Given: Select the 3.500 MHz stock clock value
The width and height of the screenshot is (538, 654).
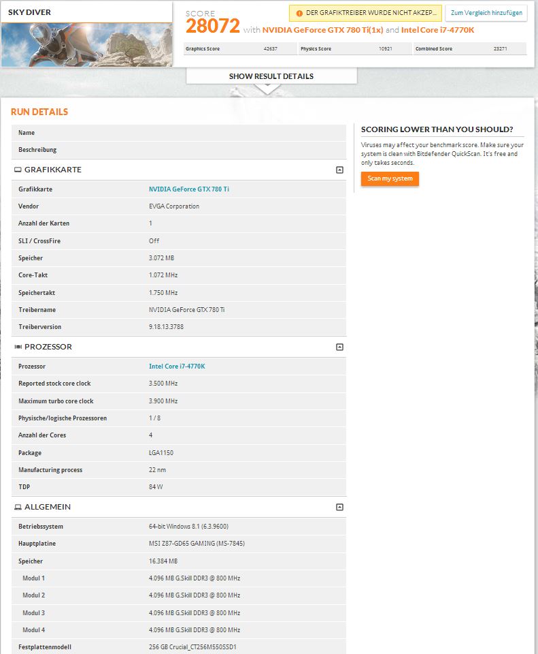Looking at the screenshot, I should click(x=163, y=384).
